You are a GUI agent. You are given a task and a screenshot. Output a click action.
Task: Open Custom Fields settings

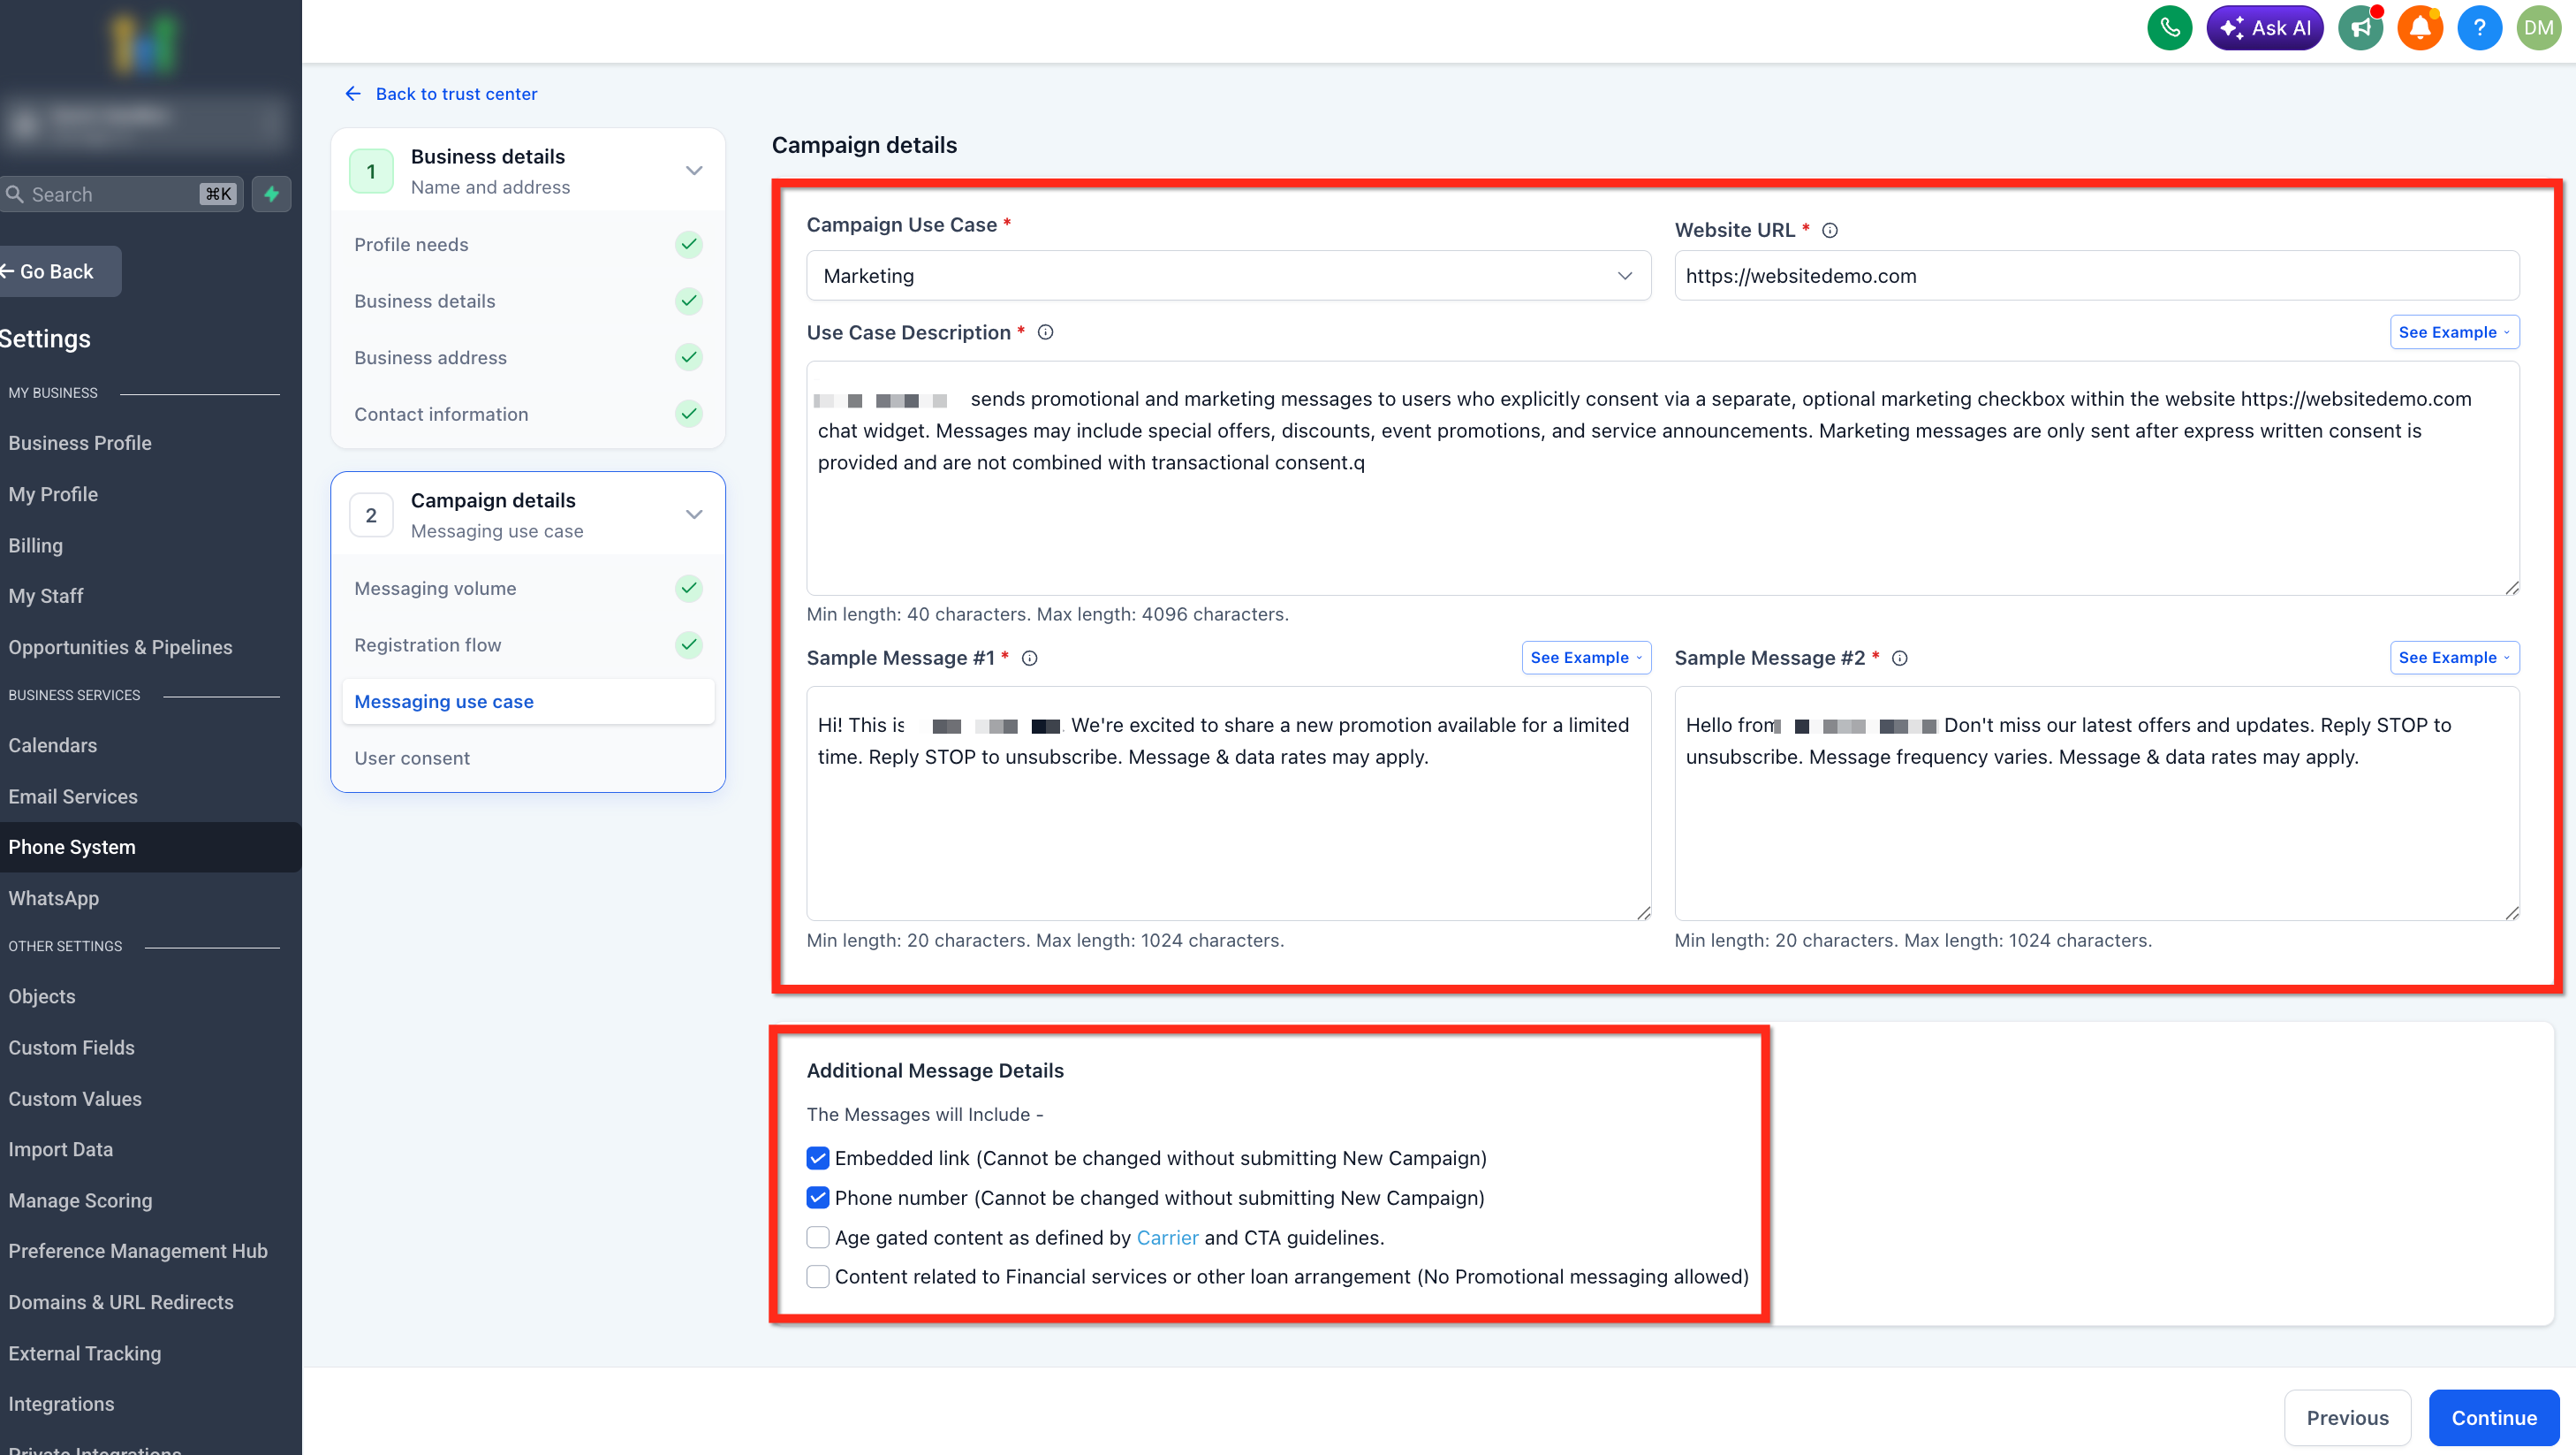[71, 1047]
